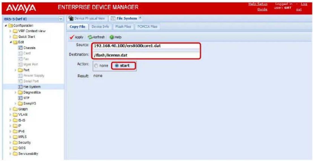Viewport: 313px width, 161px height.
Task: Click the Port folder icon
Action: pyautogui.click(x=20, y=70)
